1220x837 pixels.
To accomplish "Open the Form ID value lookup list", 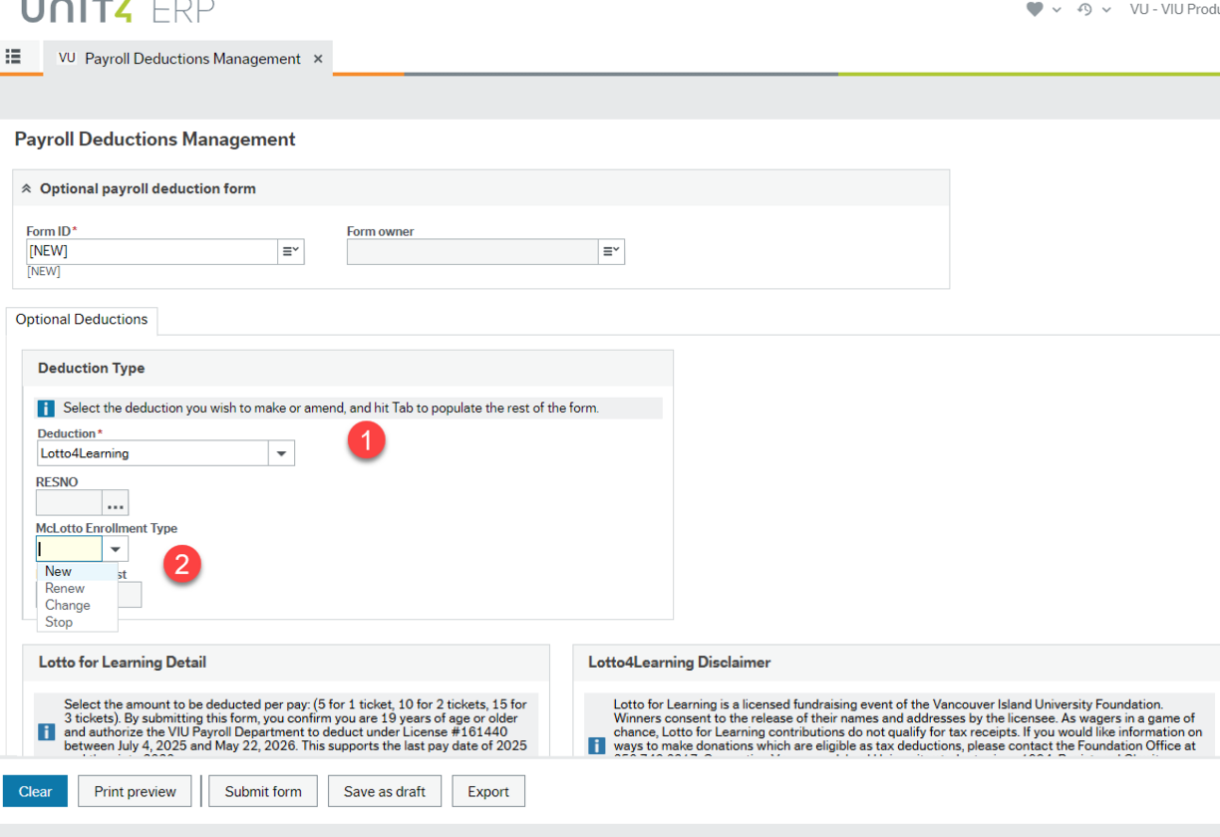I will click(x=291, y=251).
